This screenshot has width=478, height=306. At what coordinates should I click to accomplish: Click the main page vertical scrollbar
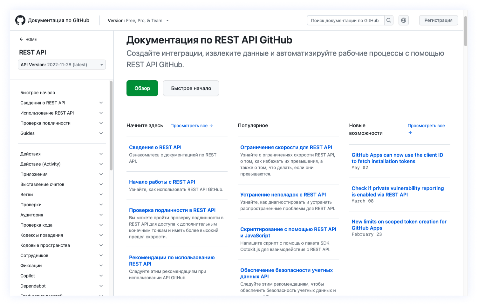coord(466,31)
